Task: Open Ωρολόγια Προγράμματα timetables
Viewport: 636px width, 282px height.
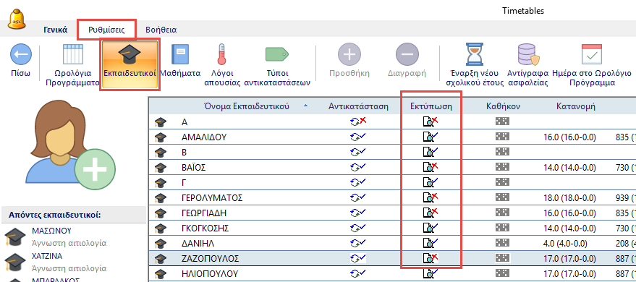Action: (72, 66)
